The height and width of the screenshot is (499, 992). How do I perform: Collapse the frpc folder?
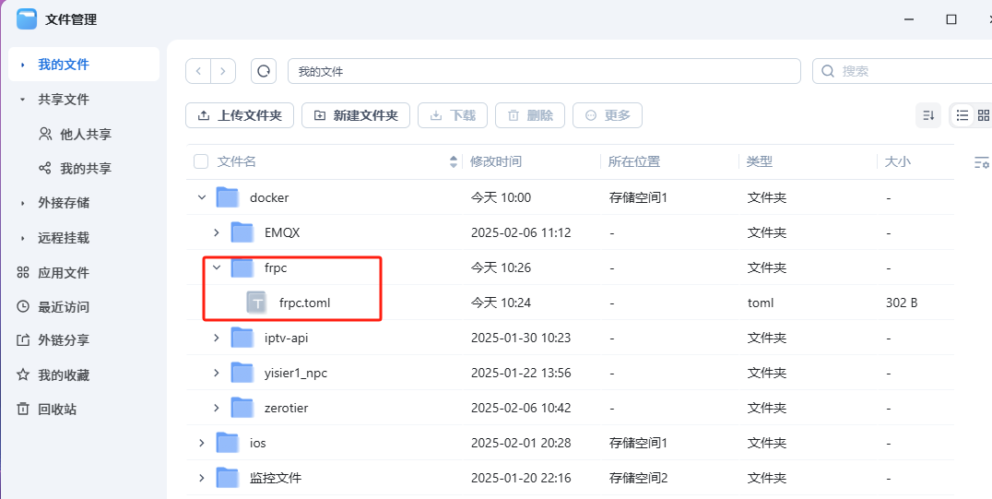(x=217, y=267)
